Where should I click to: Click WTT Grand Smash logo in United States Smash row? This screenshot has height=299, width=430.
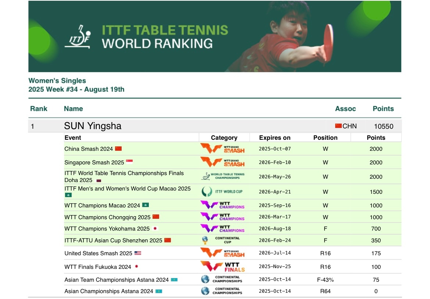click(x=222, y=253)
